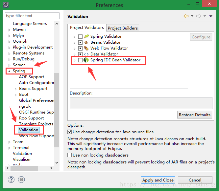Expand the Boot tree node
The width and height of the screenshot is (219, 191).
tap(16, 95)
